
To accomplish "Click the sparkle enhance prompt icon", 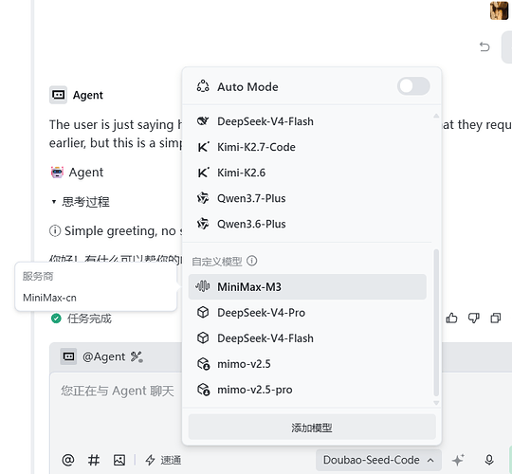I will tap(458, 460).
